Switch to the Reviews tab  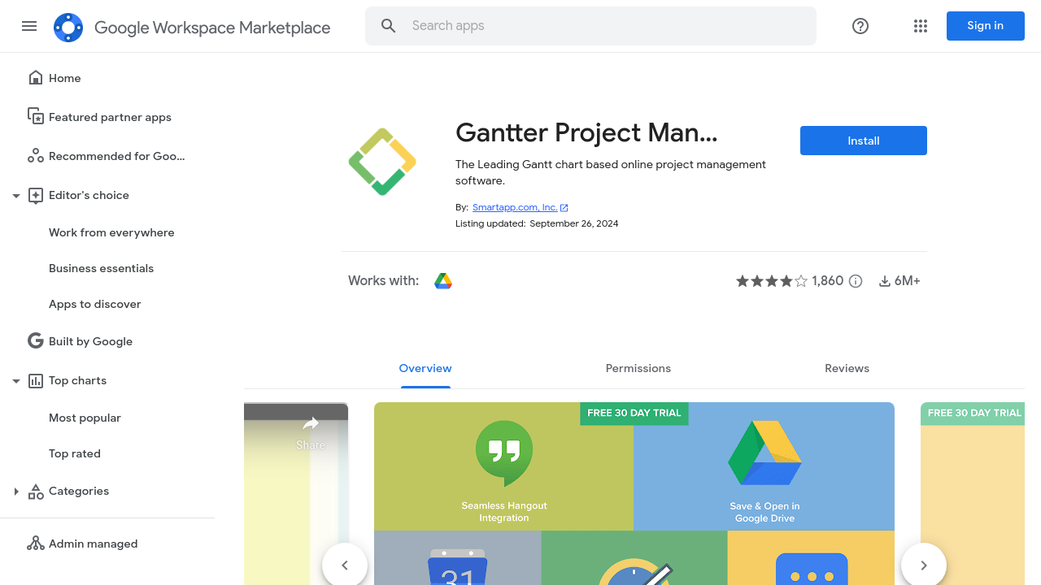click(x=847, y=368)
